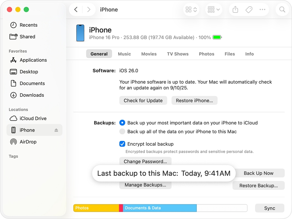
Task: Eject the iPhone with the eject icon
Action: click(56, 130)
